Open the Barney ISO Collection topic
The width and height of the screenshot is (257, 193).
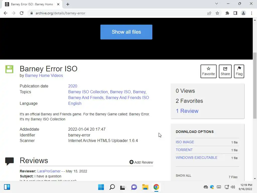(x=88, y=92)
